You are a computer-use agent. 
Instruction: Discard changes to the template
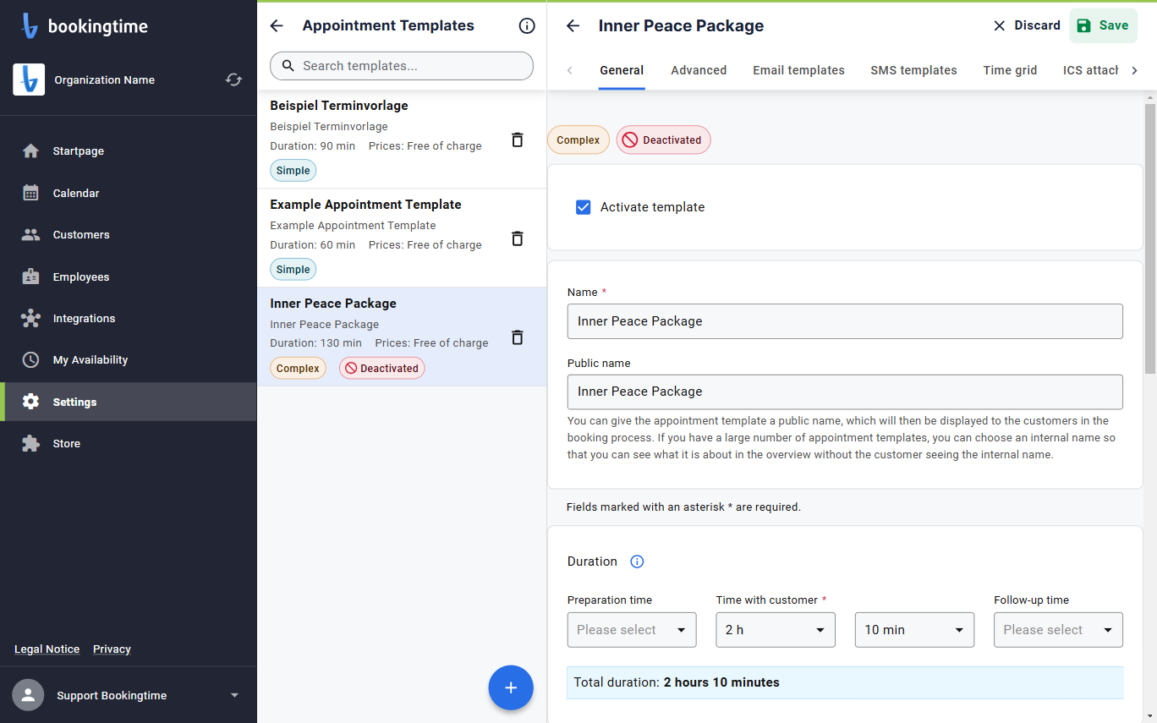click(1026, 25)
